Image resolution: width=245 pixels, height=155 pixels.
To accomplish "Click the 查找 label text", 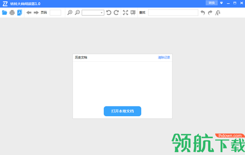I will (x=142, y=13).
